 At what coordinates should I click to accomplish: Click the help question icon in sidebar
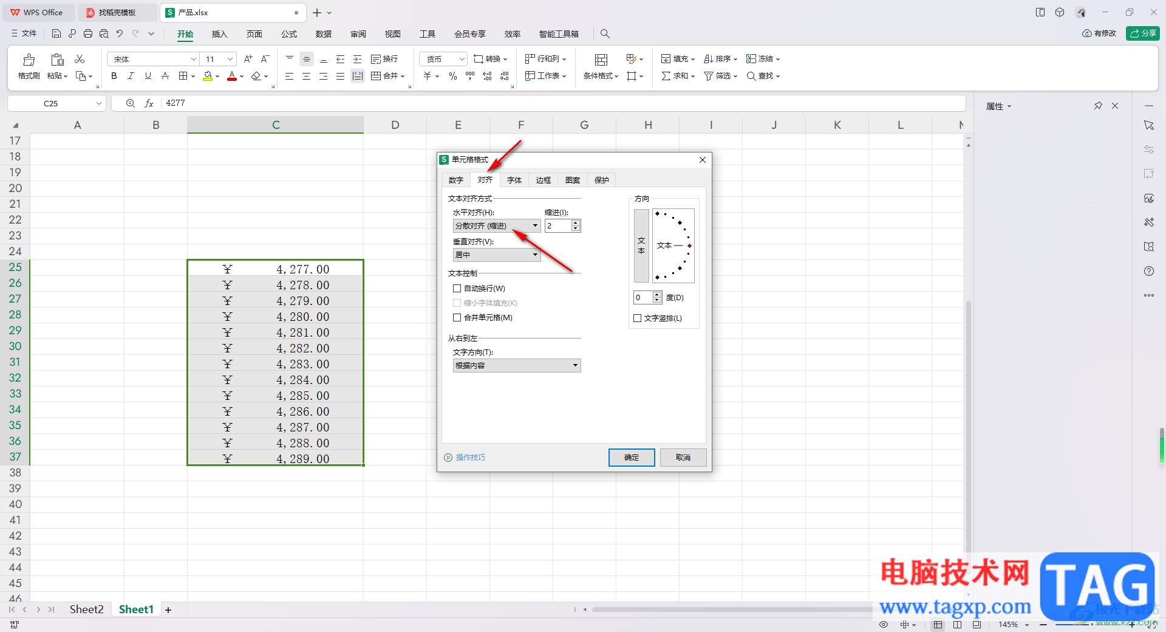click(x=1148, y=271)
